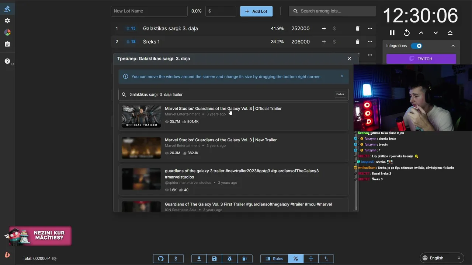Dismiss the move-window info banner

coord(342,76)
